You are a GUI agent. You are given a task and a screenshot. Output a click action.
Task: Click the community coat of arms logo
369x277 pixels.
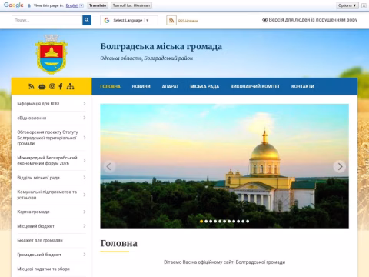tap(52, 55)
